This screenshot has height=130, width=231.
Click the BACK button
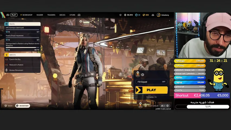pyautogui.click(x=9, y=106)
